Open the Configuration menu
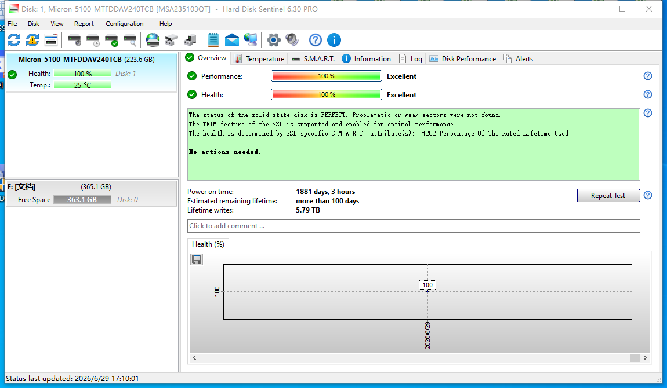 pos(125,24)
